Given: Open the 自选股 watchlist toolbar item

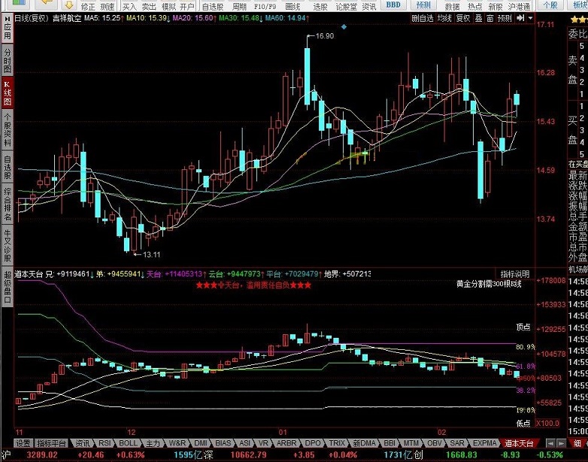Looking at the screenshot, I should click(x=213, y=6).
